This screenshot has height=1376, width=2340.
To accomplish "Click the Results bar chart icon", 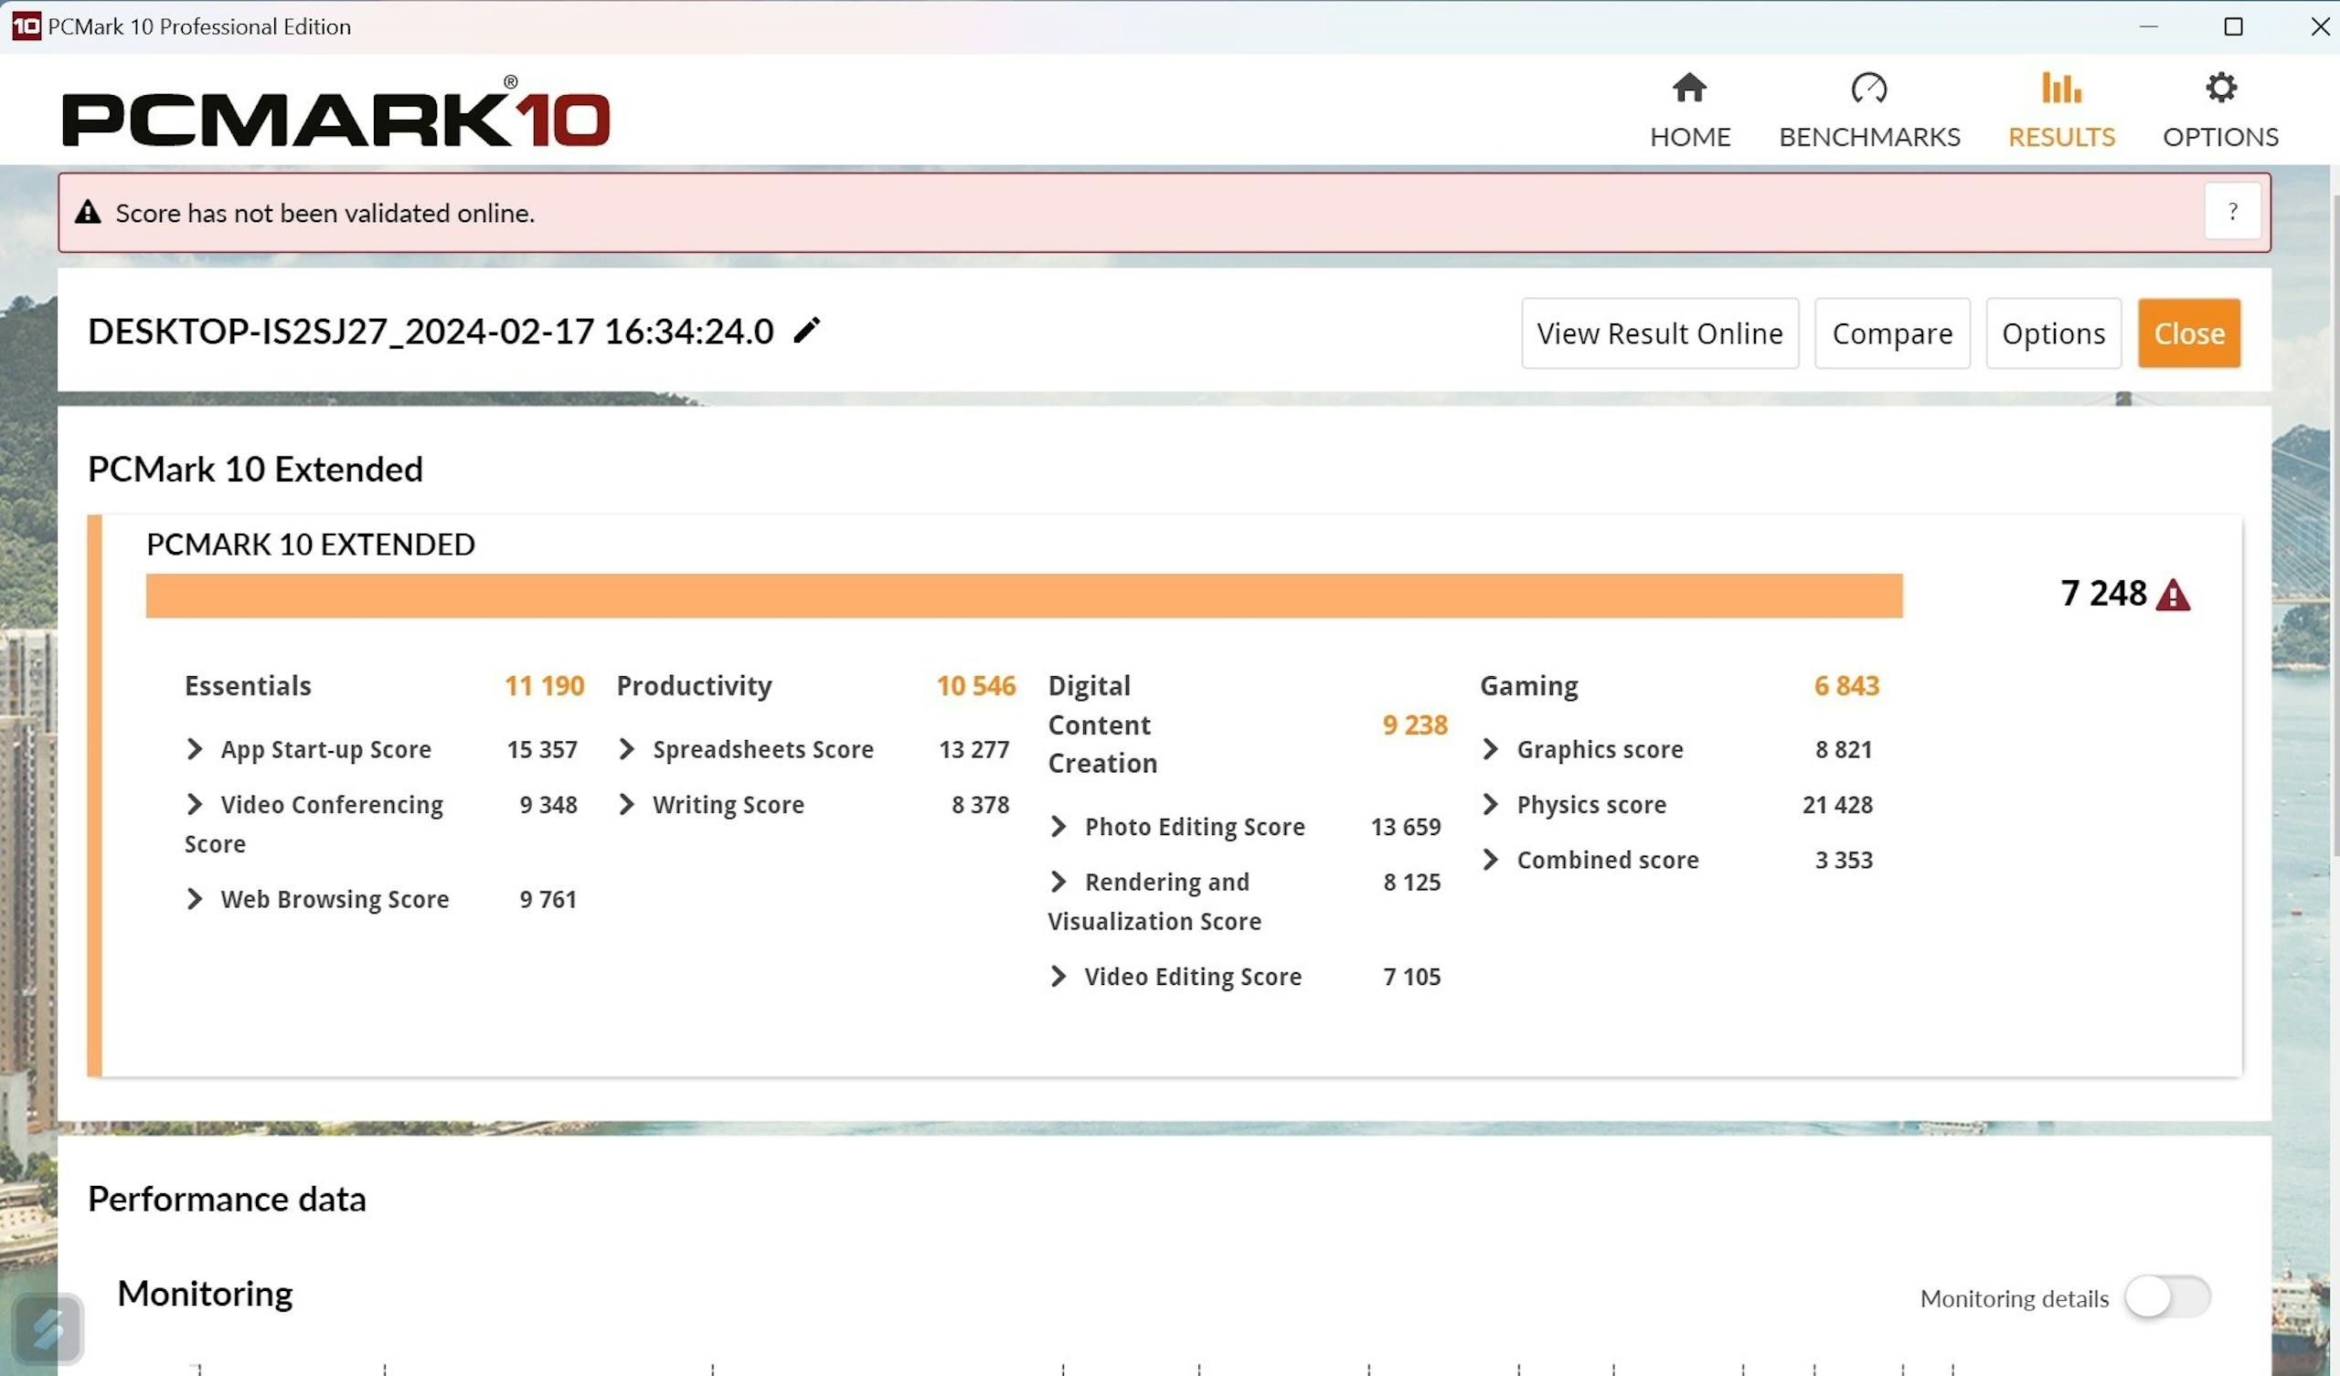I will 2060,89.
